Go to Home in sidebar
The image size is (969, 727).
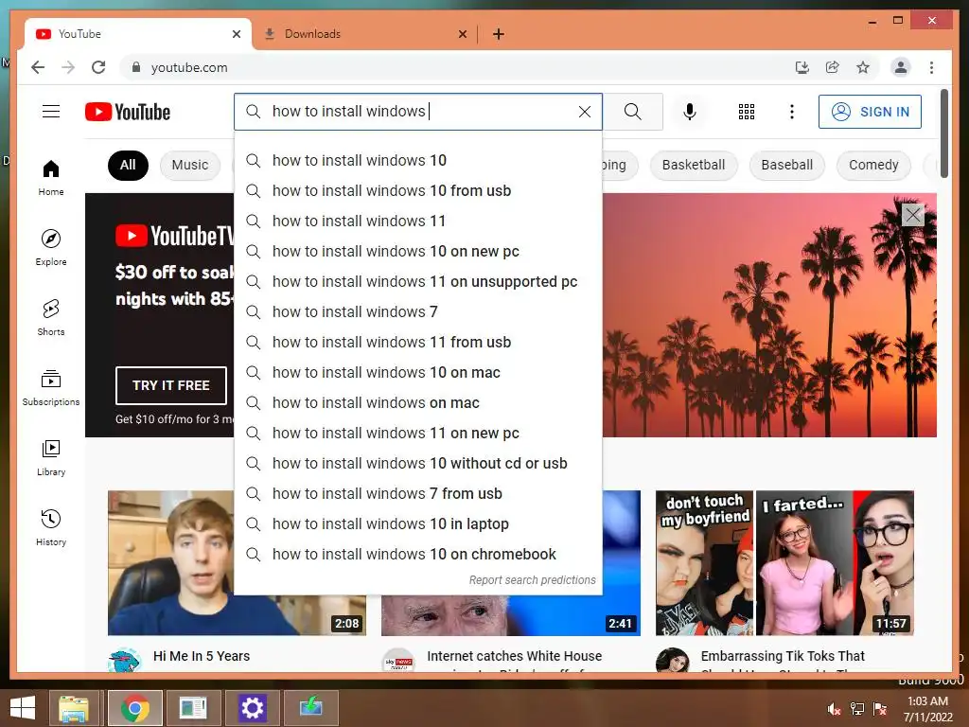[51, 178]
